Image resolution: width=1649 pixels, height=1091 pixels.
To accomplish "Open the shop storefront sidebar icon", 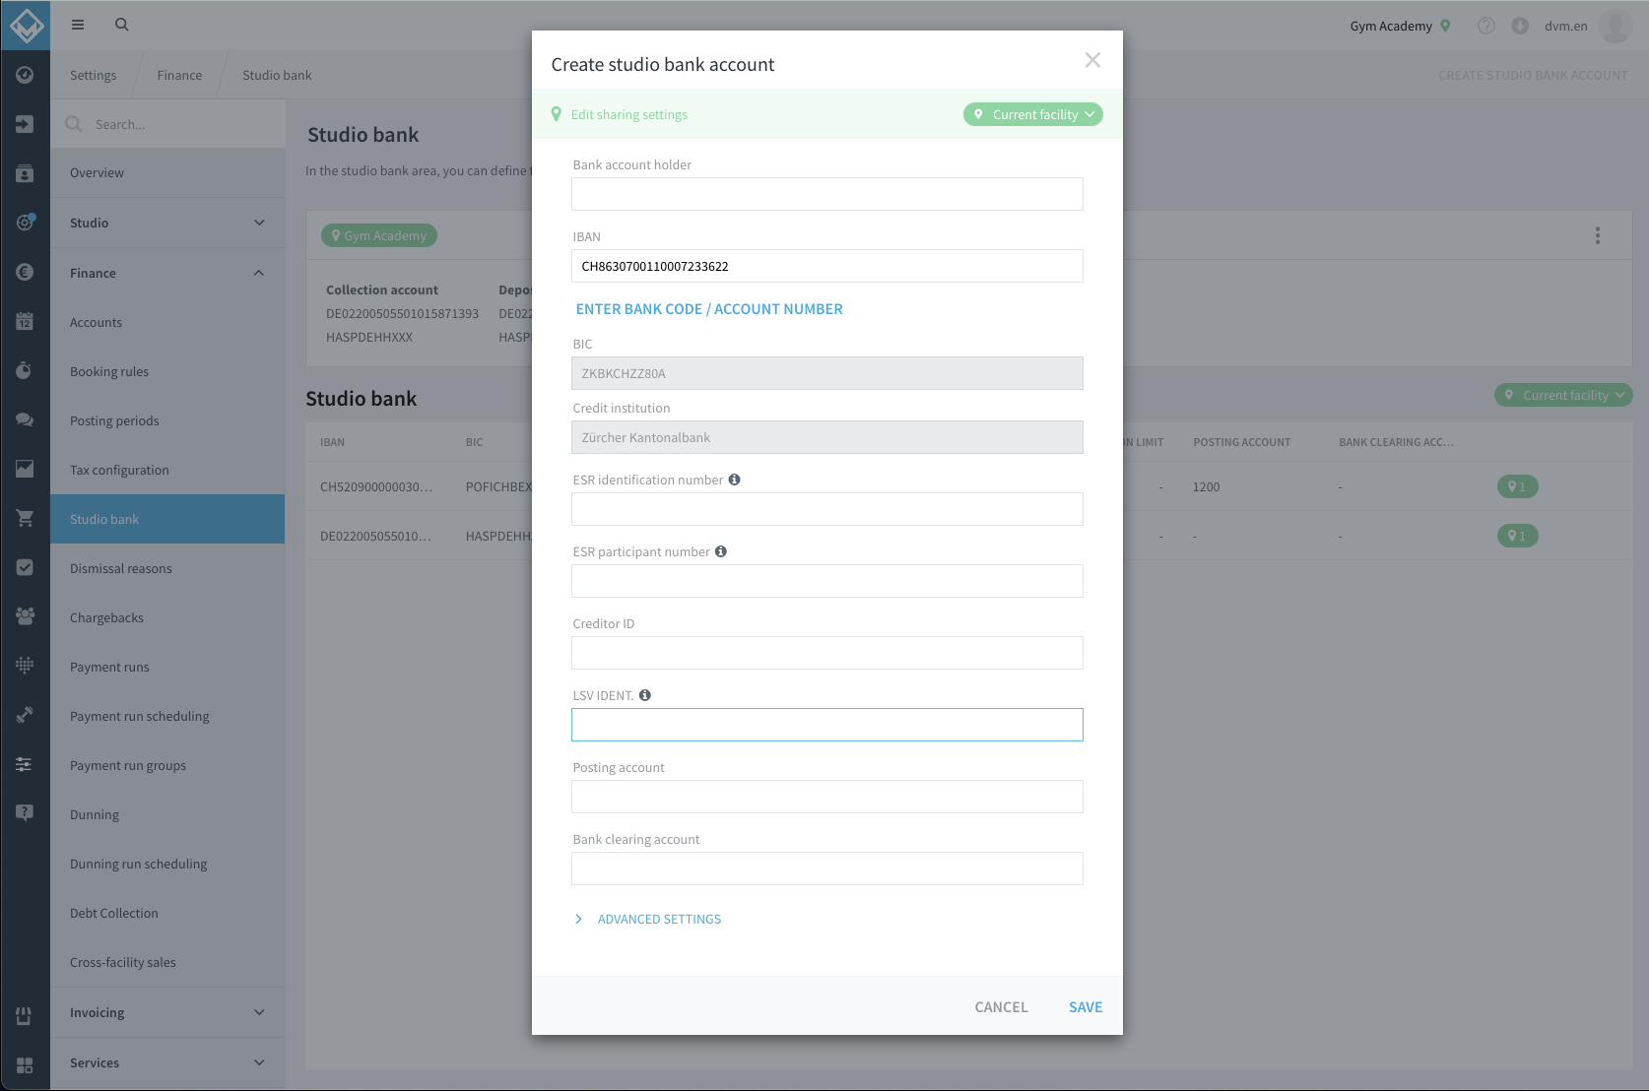I will pos(25,1015).
